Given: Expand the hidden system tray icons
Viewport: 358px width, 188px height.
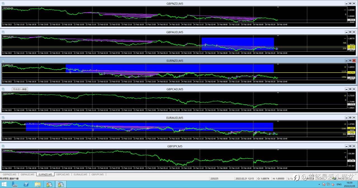Looking at the screenshot, I should 319,184.
